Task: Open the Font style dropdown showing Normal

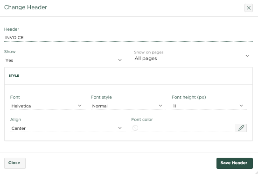Action: [128, 106]
